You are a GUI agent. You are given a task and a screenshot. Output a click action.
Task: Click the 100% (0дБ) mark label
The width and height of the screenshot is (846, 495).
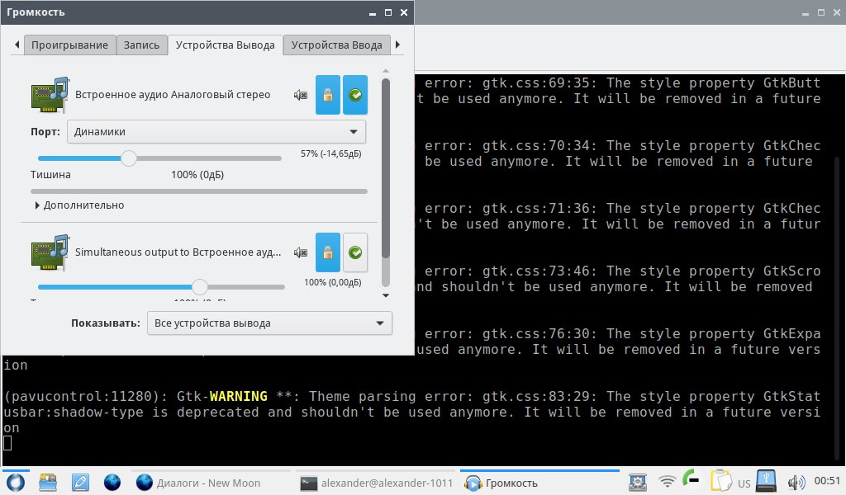197,175
